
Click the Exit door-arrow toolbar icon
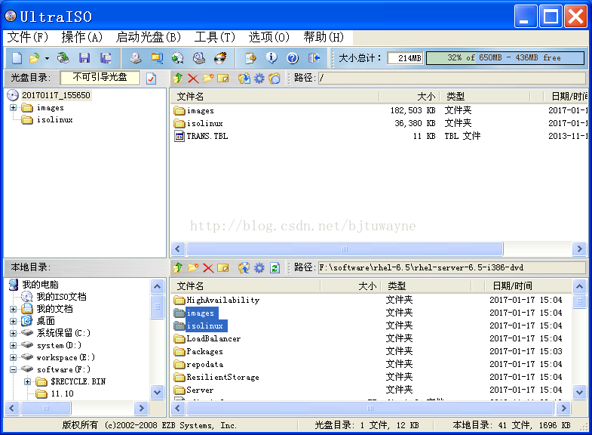pyautogui.click(x=314, y=58)
